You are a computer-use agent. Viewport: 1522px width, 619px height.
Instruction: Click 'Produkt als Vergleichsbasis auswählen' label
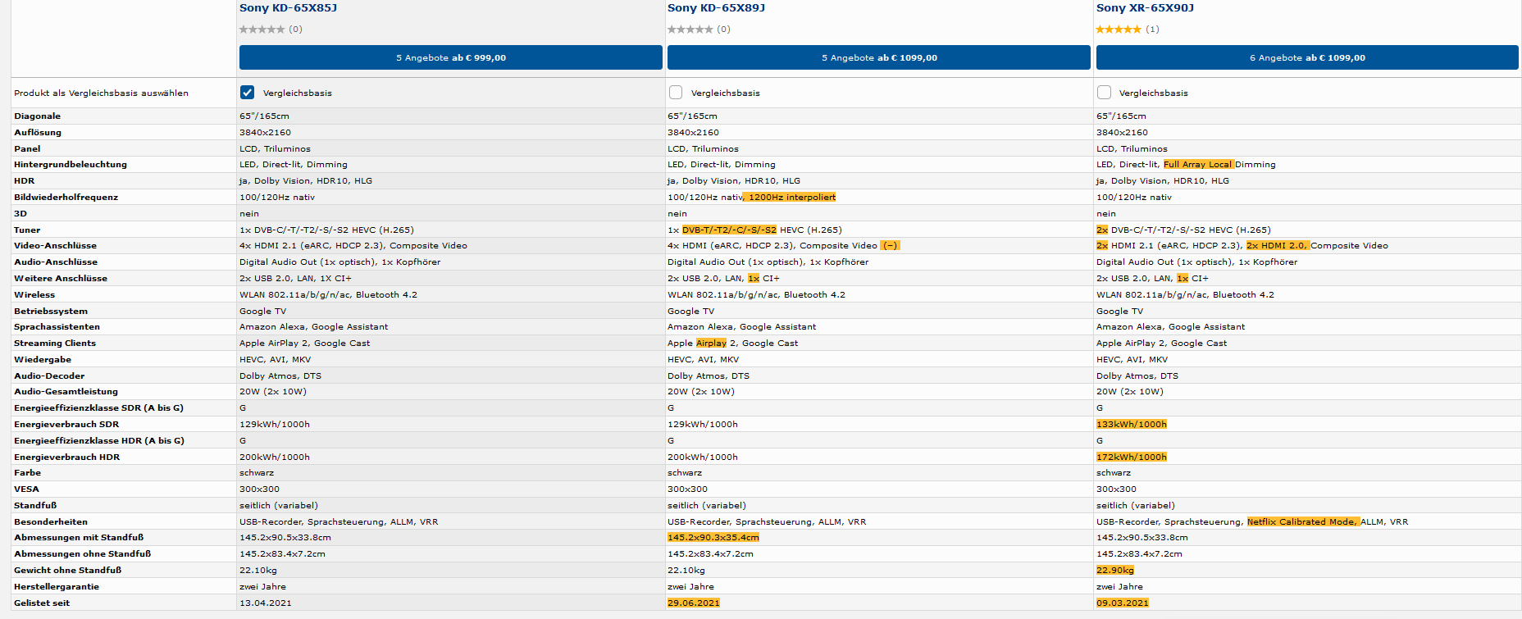(x=101, y=93)
